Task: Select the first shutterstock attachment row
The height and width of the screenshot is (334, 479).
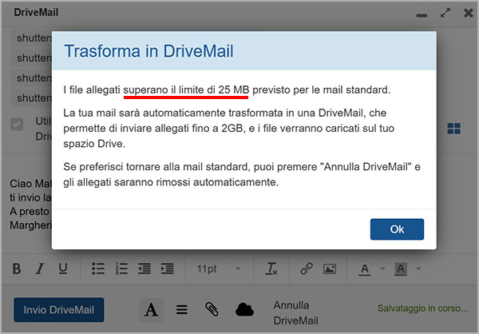Action: click(32, 38)
